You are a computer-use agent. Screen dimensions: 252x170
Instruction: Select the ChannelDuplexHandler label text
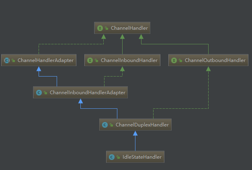tap(142, 125)
